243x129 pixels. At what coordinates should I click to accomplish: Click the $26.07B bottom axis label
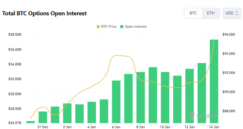[15, 123]
